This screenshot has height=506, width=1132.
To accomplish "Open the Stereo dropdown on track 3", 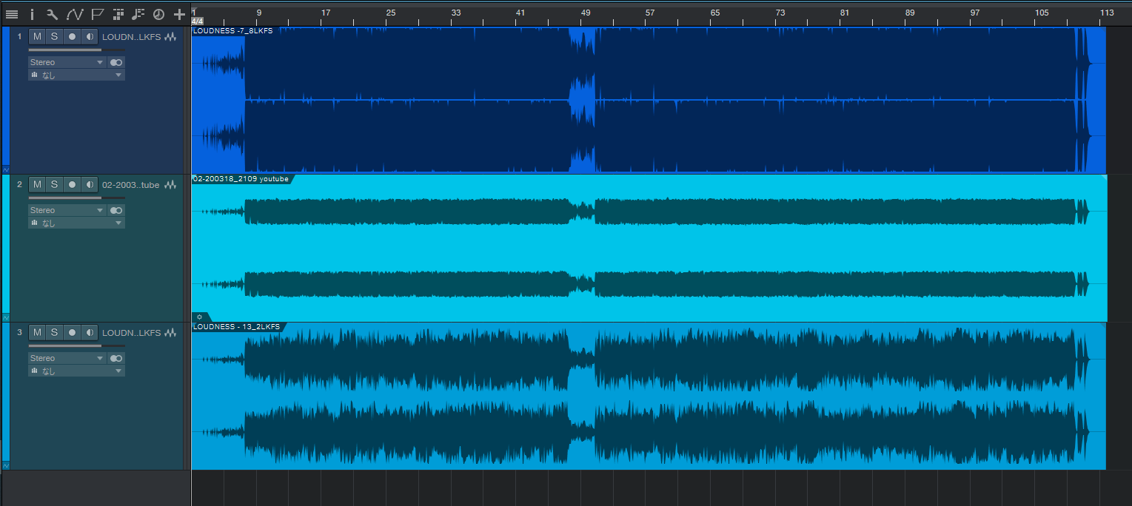I will coord(67,359).
